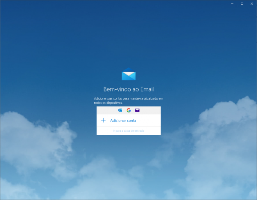Click the Outlook account icon

(x=120, y=110)
